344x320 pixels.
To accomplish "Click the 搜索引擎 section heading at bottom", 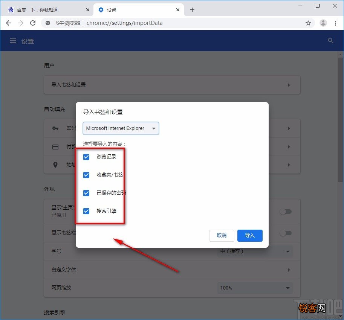I will [x=55, y=312].
